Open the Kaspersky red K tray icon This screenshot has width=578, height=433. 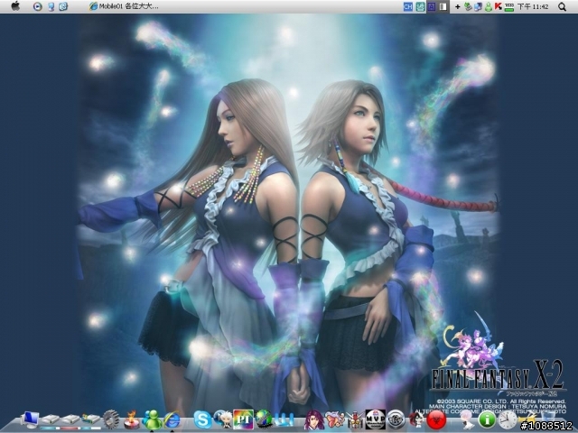[499, 6]
